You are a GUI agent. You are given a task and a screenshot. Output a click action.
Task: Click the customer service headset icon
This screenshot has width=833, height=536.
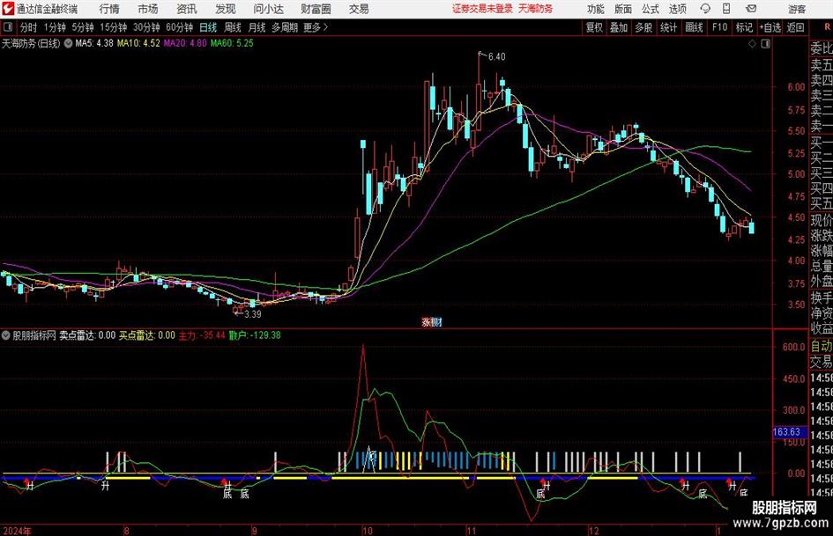pyautogui.click(x=705, y=9)
